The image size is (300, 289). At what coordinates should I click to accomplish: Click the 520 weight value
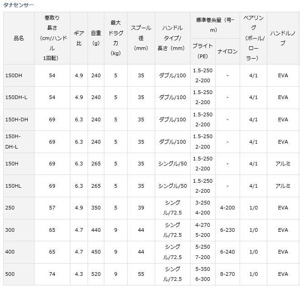tap(96, 274)
